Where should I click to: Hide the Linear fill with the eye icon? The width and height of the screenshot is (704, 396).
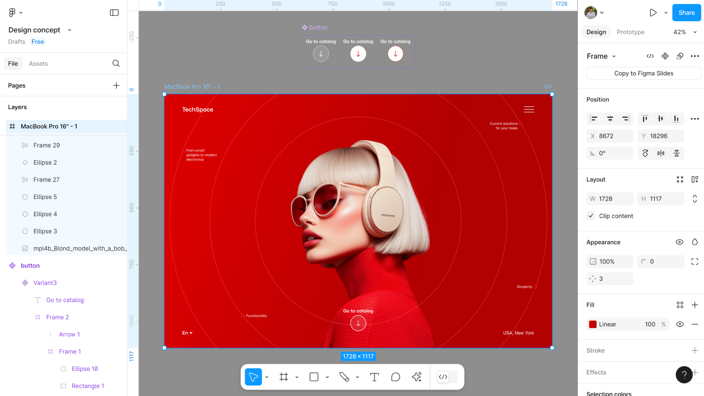click(680, 324)
